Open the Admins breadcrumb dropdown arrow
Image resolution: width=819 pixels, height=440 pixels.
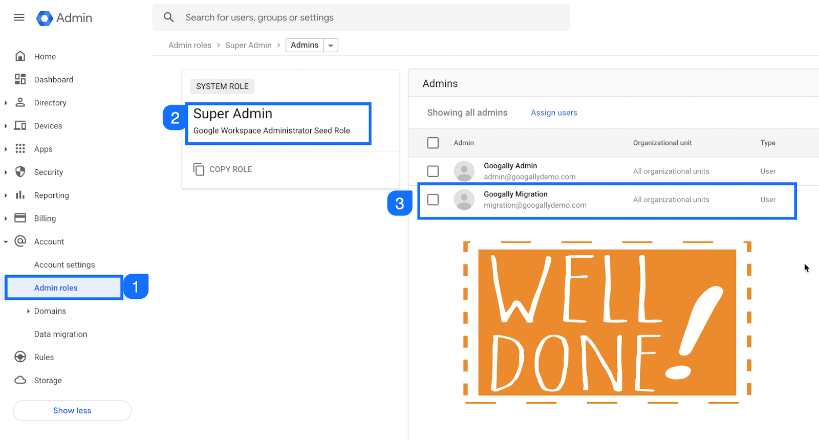coord(331,46)
